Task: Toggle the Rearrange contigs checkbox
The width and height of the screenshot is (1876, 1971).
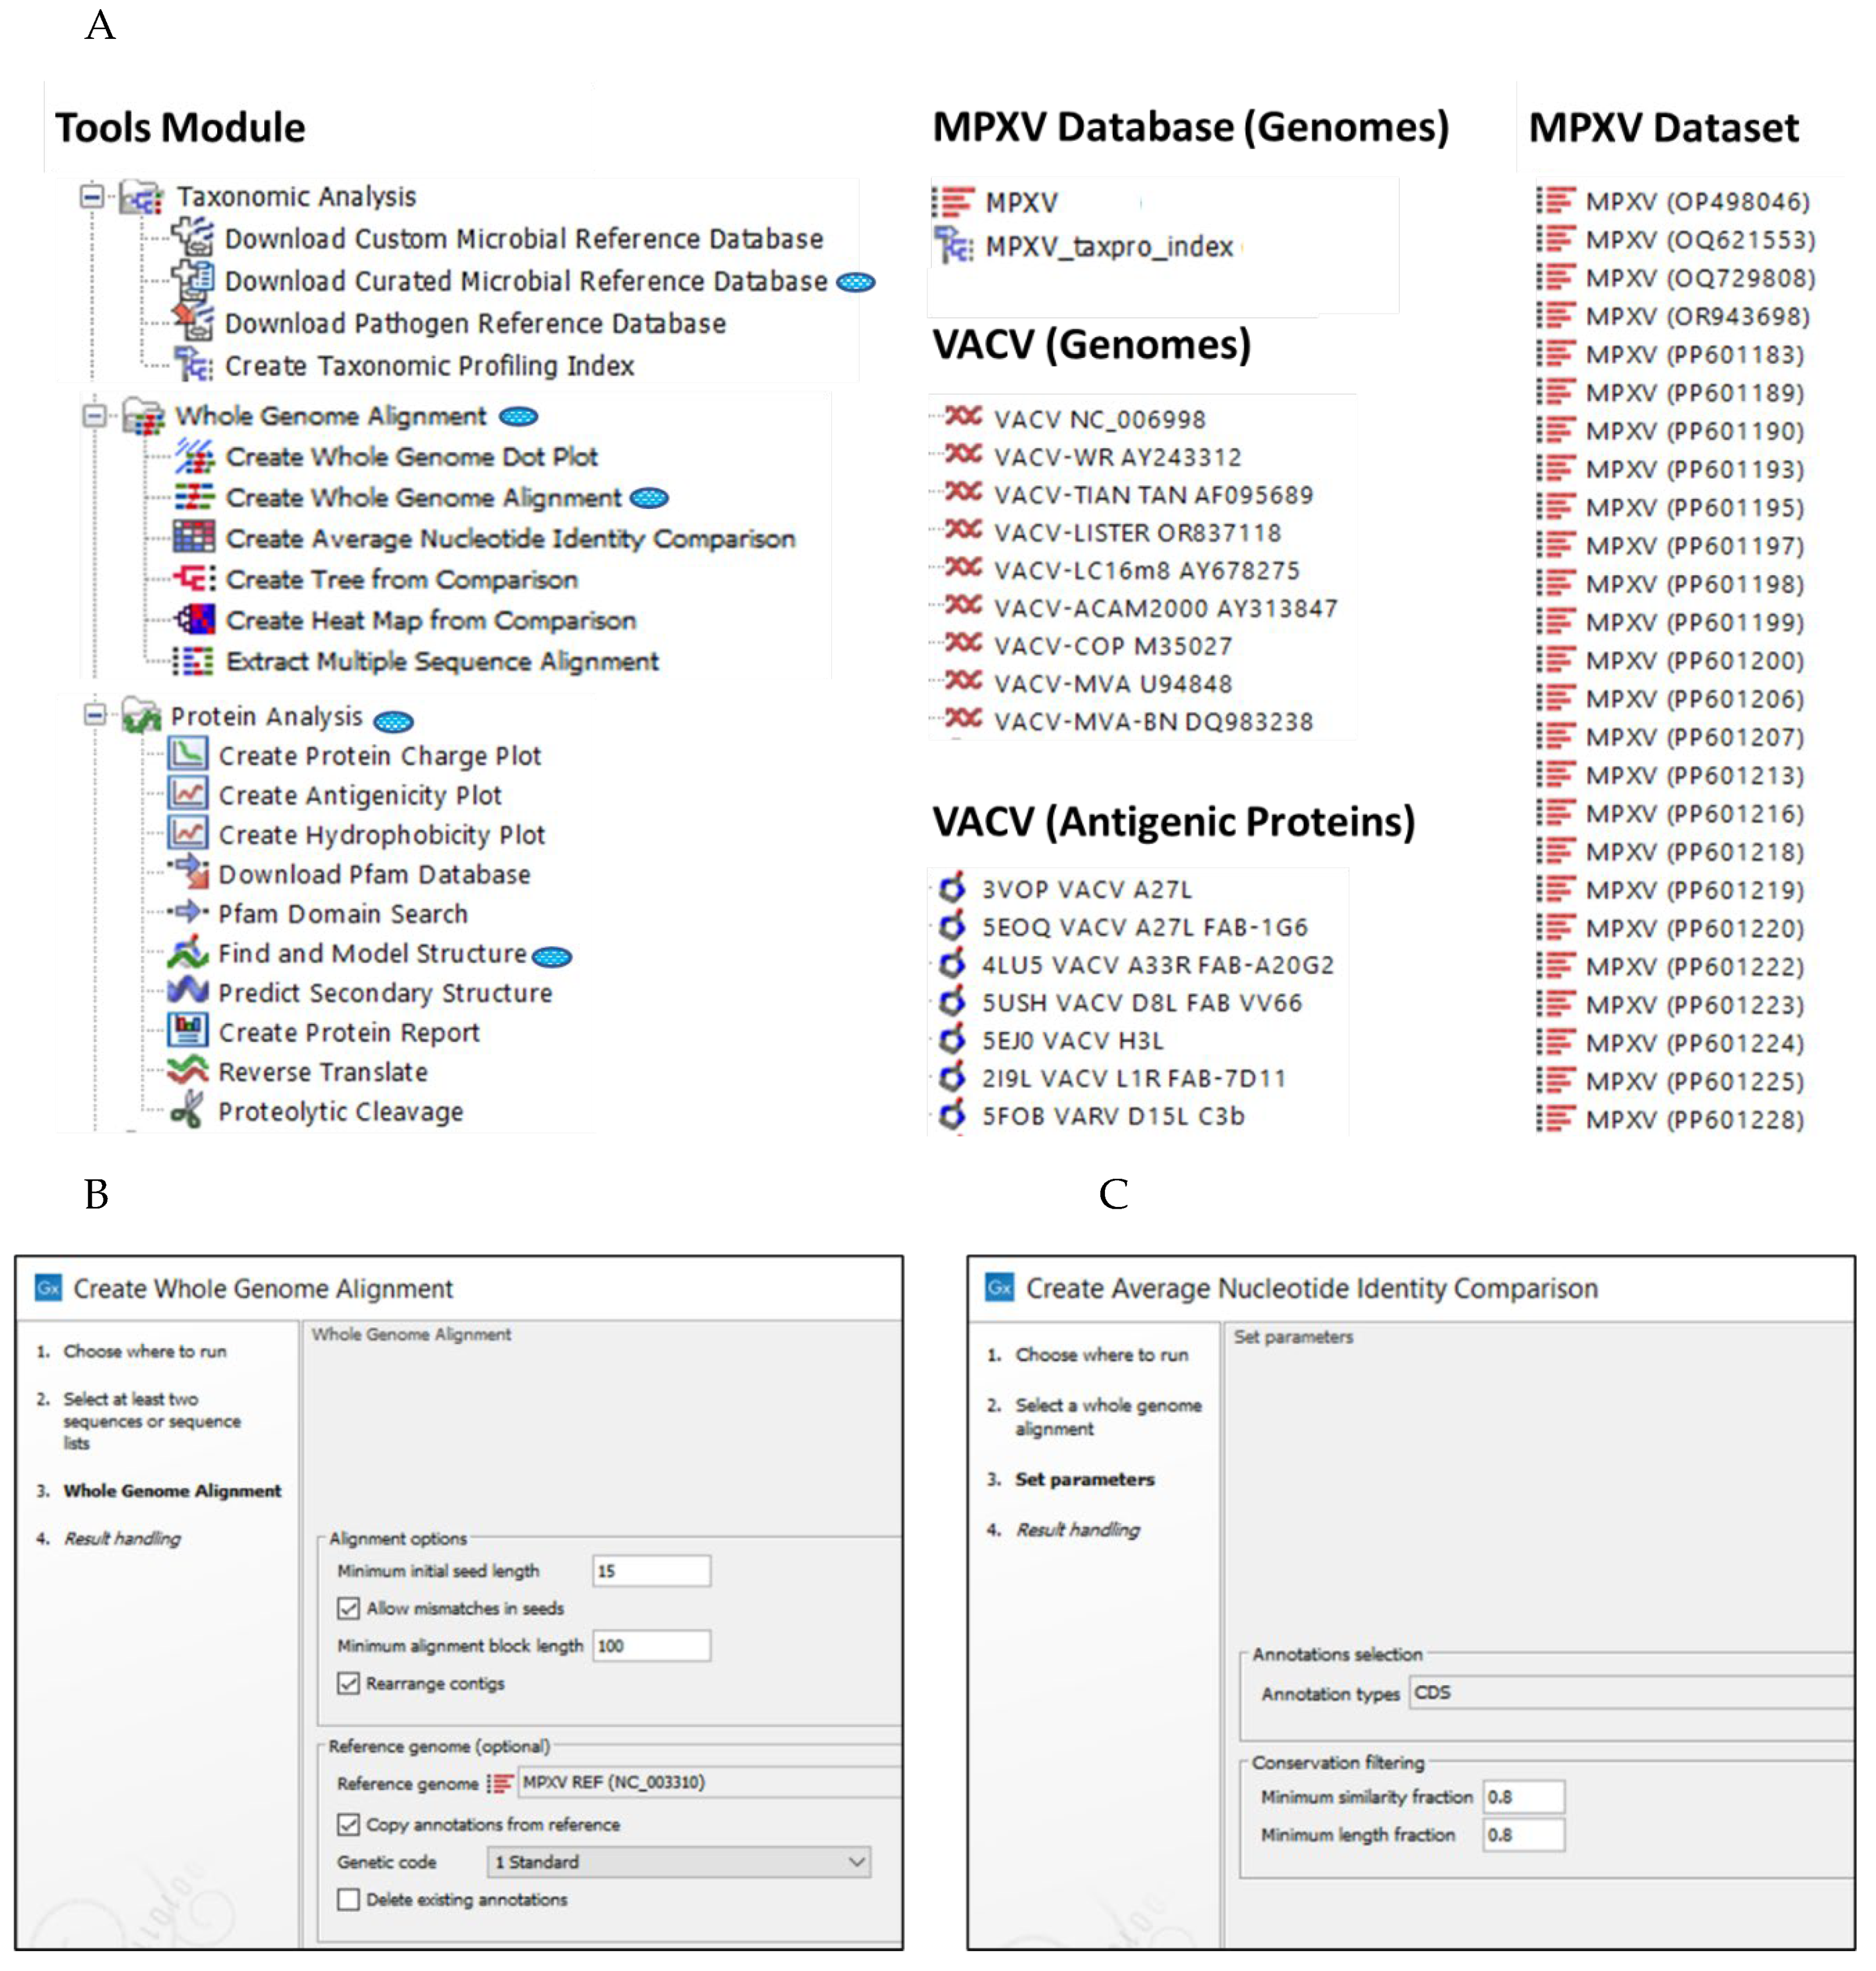Action: point(348,1683)
